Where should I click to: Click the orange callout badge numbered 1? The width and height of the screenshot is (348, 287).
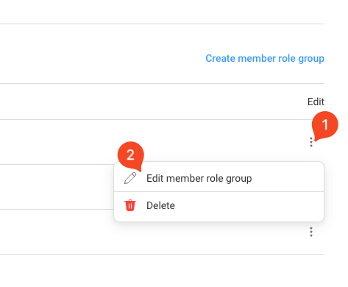[325, 124]
